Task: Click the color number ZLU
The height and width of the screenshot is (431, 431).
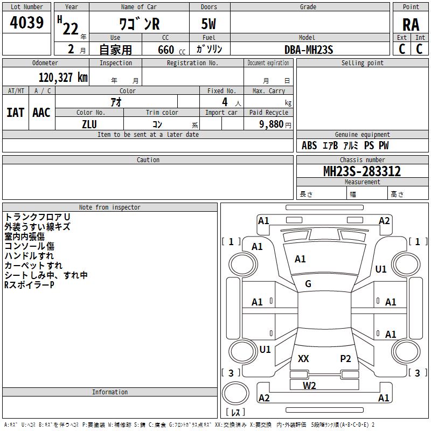Action: coord(89,124)
